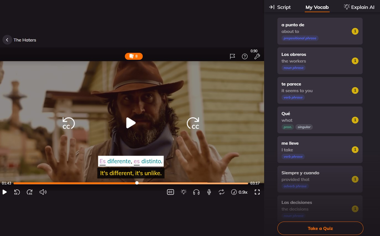Go back using the arrow beside The Haters
Screen dimensions: 380x236
7,40
